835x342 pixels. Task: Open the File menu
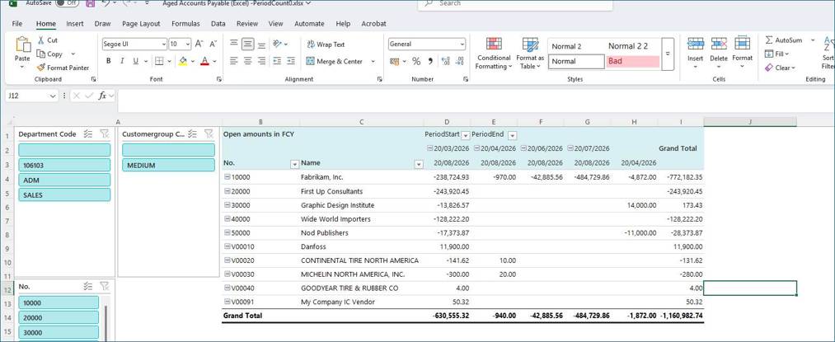(x=17, y=23)
